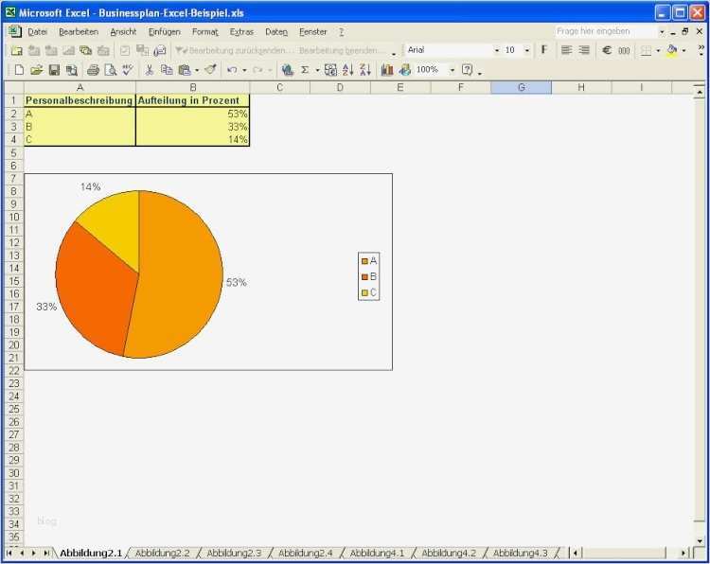This screenshot has width=710, height=564.
Task: Switch to the Abbildung2.4 sheet tab
Action: coord(305,554)
